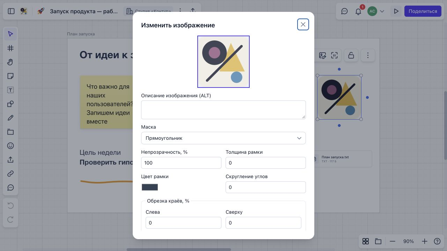Click the AC user avatar

click(372, 11)
